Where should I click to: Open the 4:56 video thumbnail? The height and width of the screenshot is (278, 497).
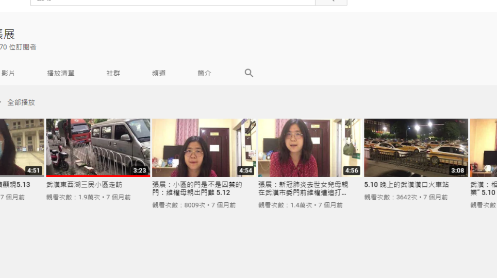pyautogui.click(x=309, y=148)
